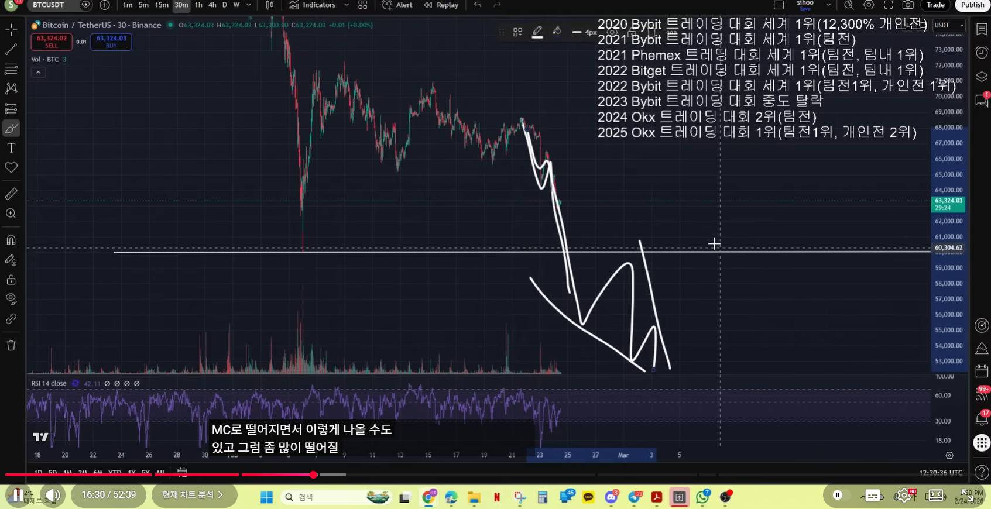991x509 pixels.
Task: Open the Trade panel button
Action: 935,5
